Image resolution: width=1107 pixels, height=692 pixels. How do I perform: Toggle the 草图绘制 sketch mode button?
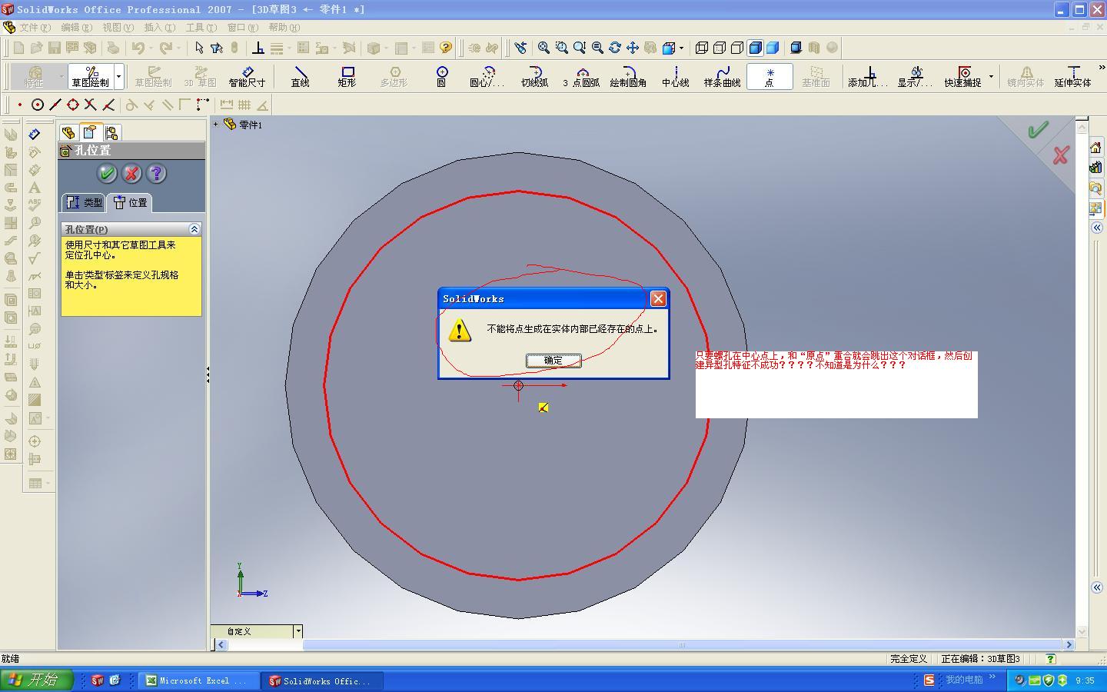coord(91,77)
